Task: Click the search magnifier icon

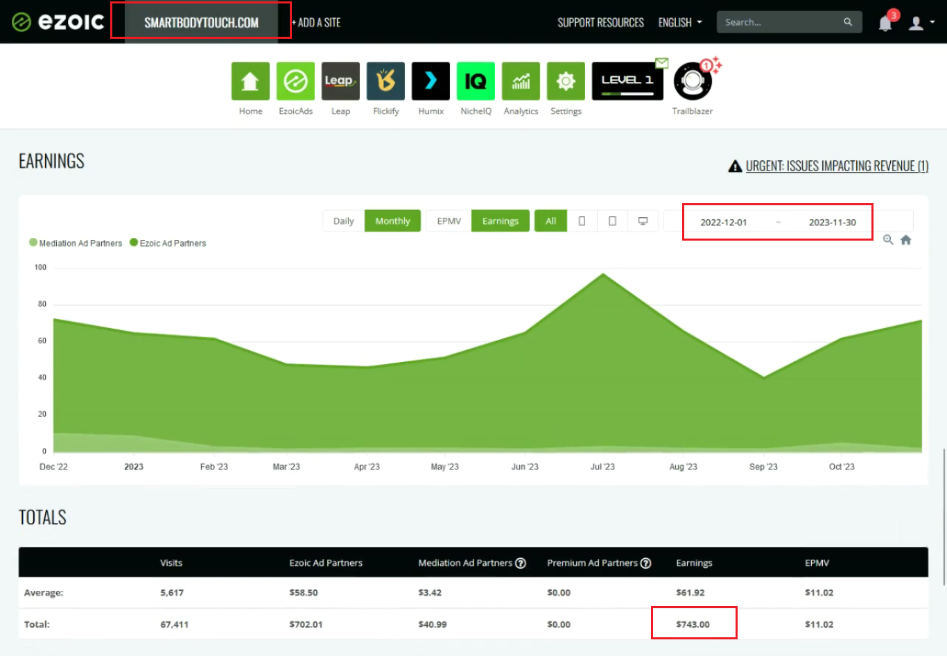Action: point(848,22)
